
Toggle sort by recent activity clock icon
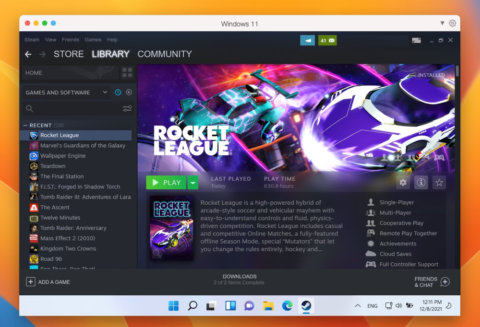tap(118, 92)
